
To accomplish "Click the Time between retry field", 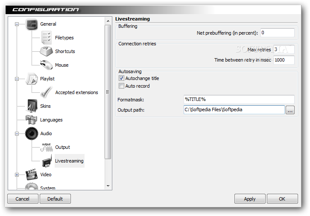I will tap(284, 60).
